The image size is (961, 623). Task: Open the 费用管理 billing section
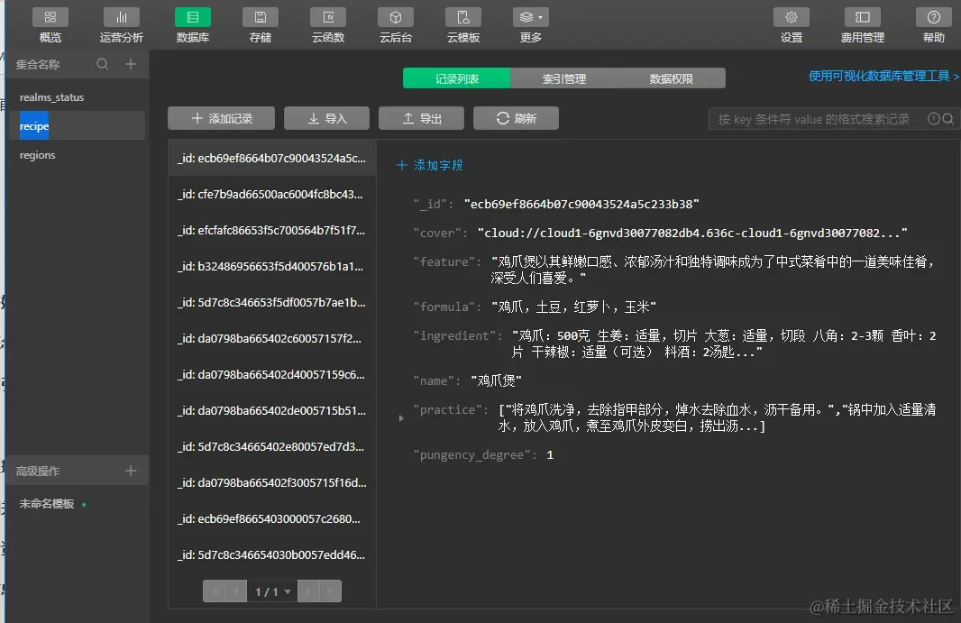(861, 24)
